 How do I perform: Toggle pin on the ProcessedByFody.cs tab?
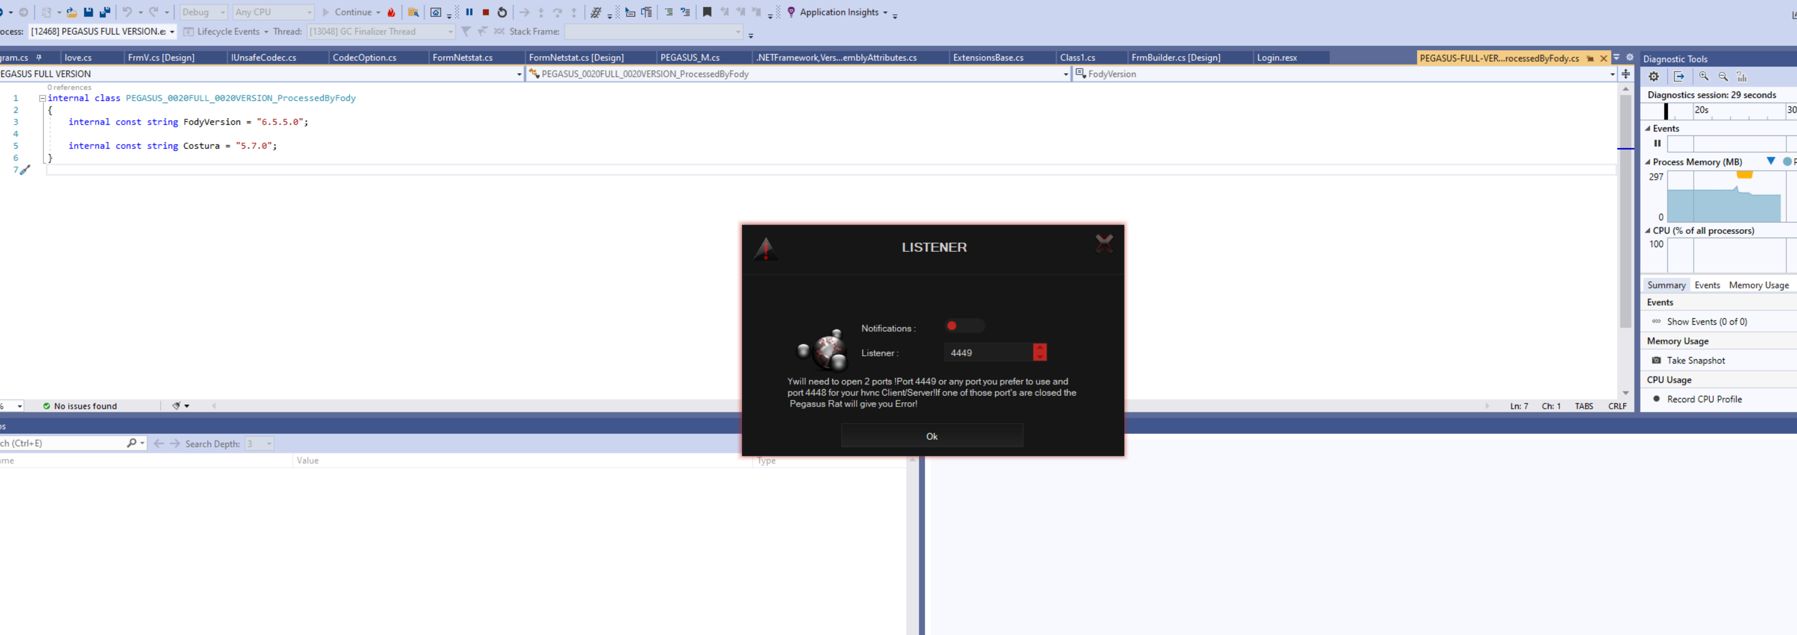coord(1590,58)
